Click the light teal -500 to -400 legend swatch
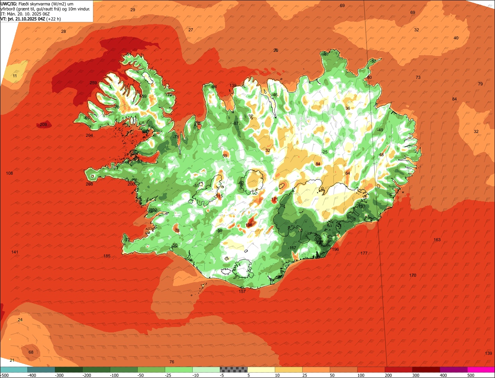Image resolution: width=495 pixels, height=378 pixels. [x=14, y=369]
